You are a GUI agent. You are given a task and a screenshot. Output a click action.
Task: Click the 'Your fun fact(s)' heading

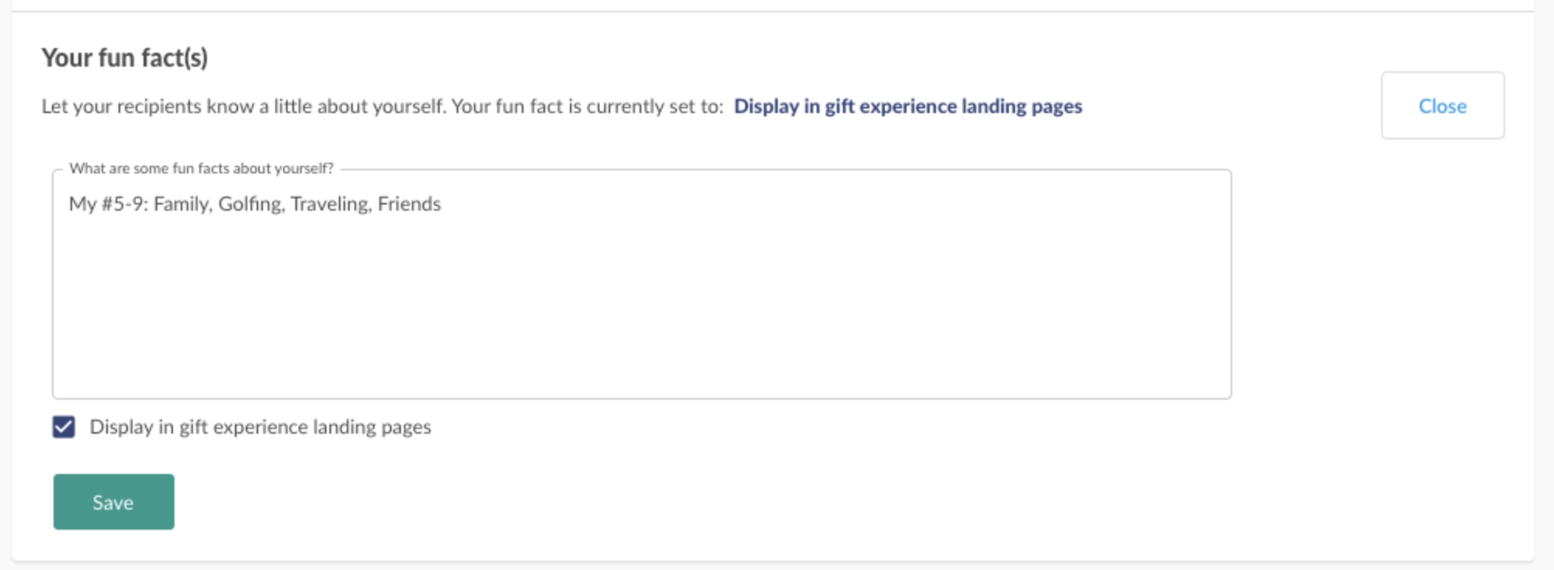125,57
